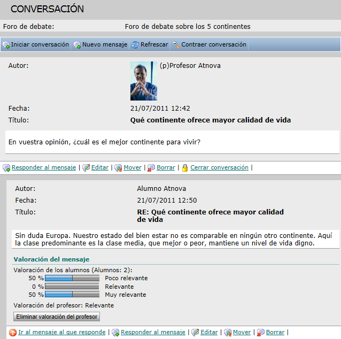The height and width of the screenshot is (339, 341).
Task: Click the Cerrar conversación link
Action: (219, 167)
